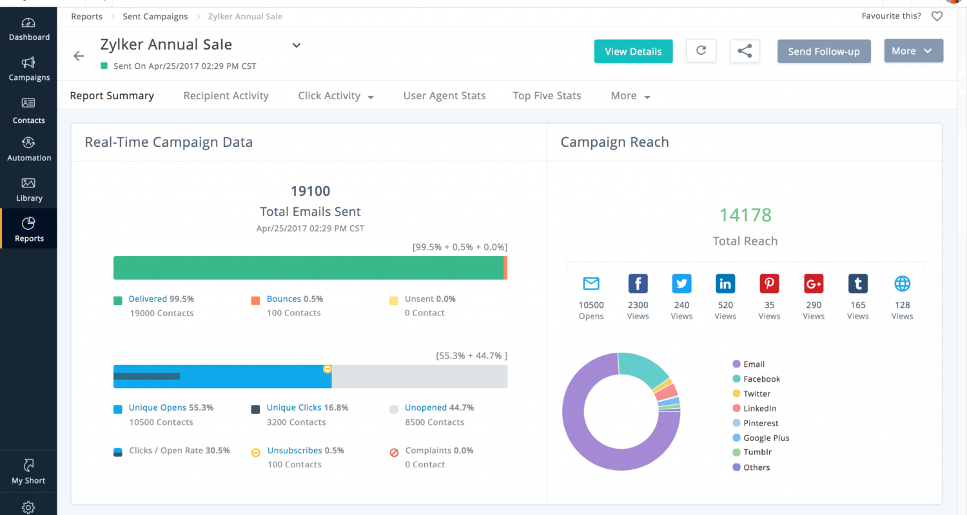This screenshot has height=515, width=967.
Task: Switch to User Agent Stats tab
Action: click(x=444, y=96)
